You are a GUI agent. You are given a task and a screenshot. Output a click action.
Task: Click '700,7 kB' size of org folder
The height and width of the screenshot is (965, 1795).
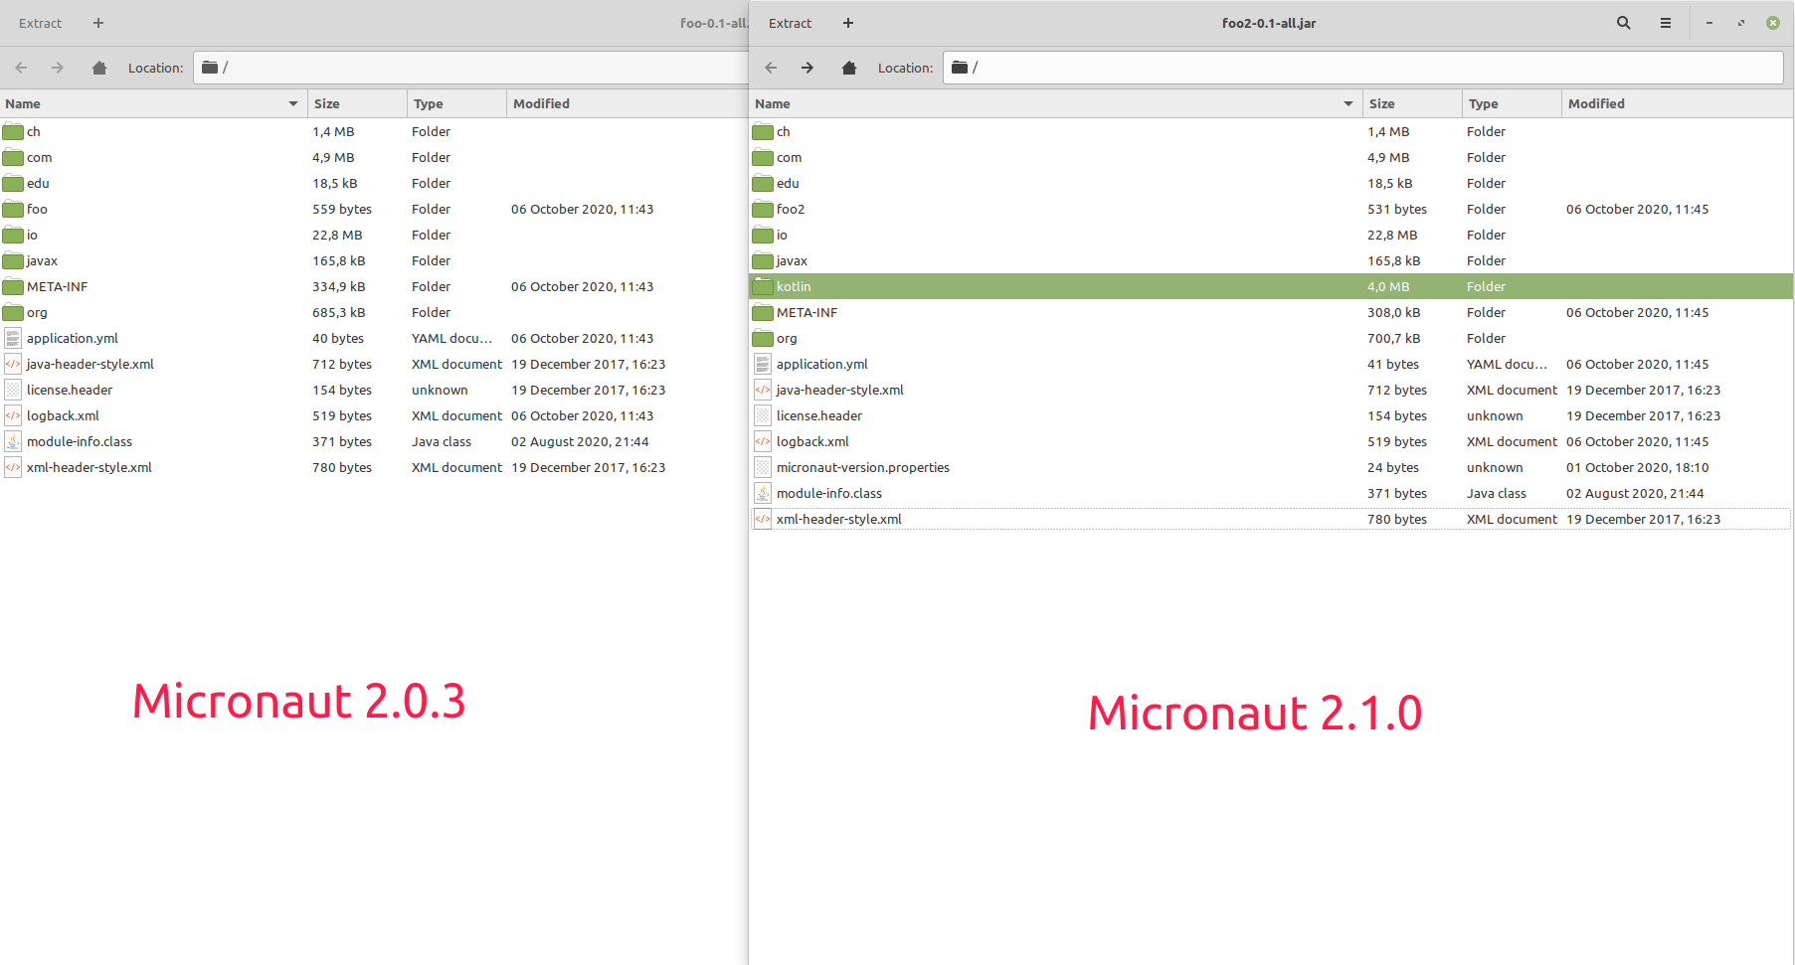1393,338
